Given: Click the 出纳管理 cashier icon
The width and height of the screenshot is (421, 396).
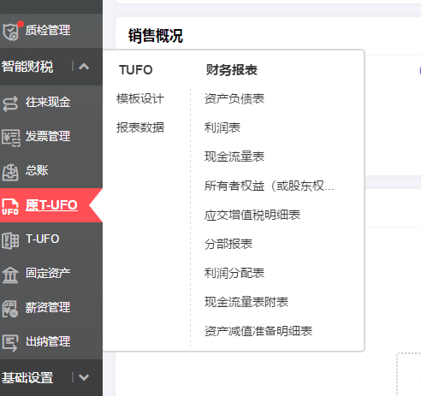Looking at the screenshot, I should pyautogui.click(x=10, y=343).
